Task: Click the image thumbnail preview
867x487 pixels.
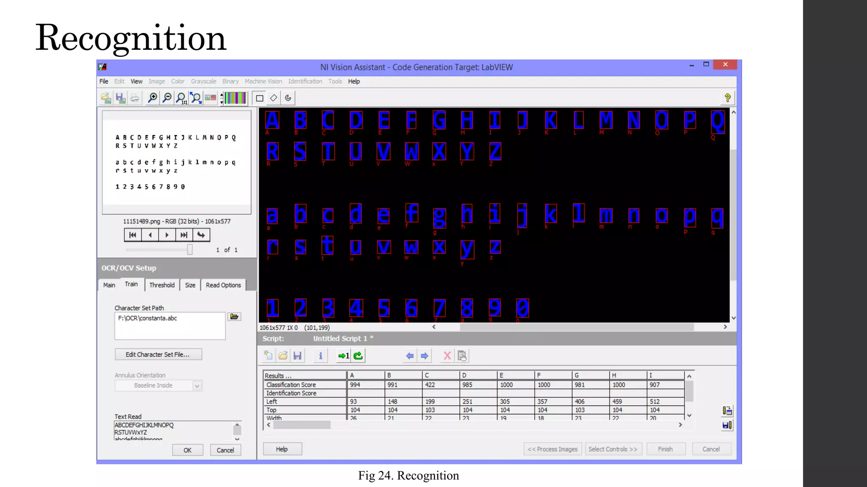Action: click(x=177, y=162)
